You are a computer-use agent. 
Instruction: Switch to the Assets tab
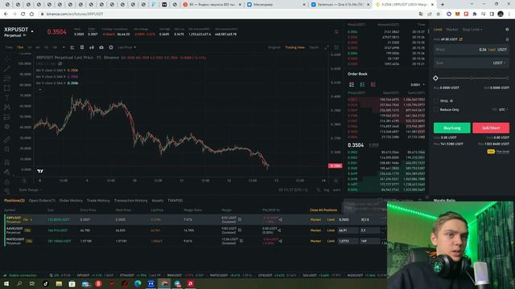coord(158,201)
